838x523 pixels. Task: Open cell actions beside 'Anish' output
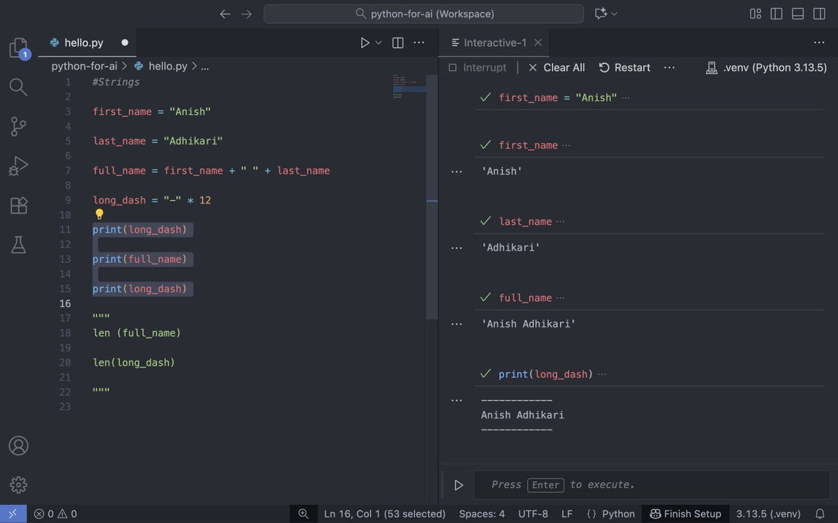click(457, 171)
